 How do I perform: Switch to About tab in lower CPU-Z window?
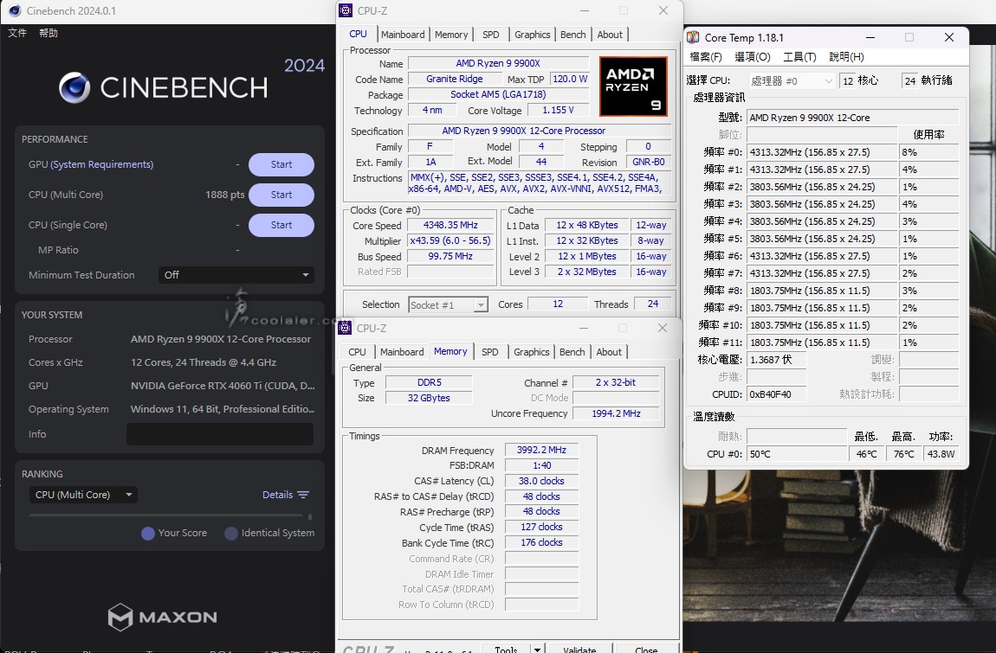point(609,352)
